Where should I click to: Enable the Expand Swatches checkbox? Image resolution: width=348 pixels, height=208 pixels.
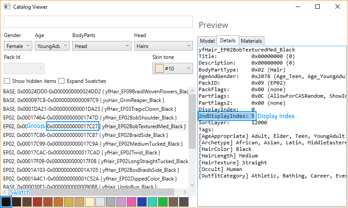coord(61,81)
